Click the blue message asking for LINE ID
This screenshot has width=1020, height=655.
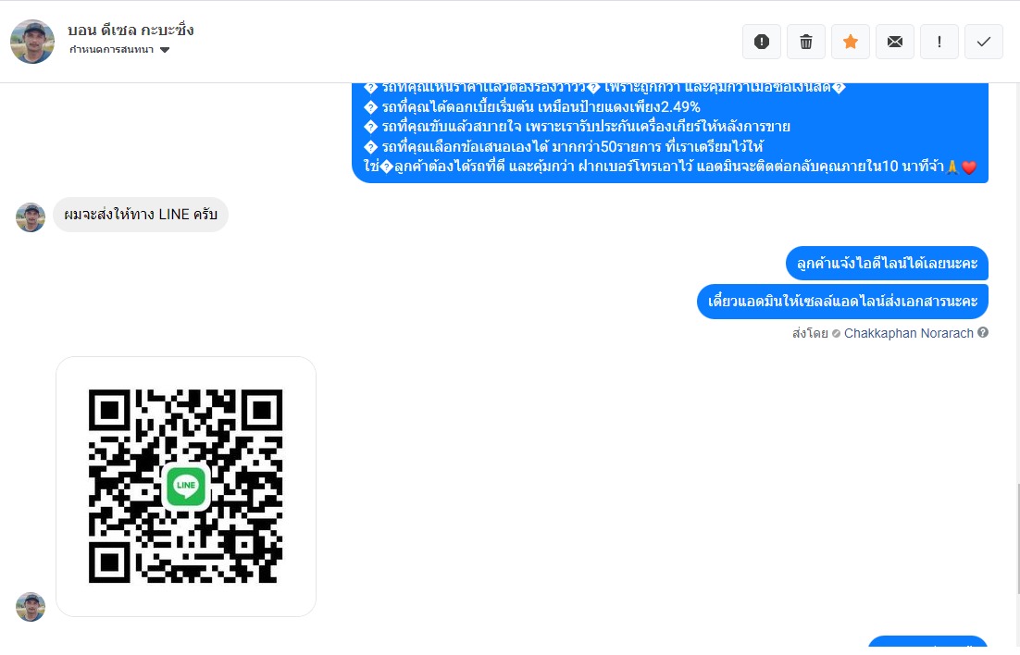click(888, 264)
